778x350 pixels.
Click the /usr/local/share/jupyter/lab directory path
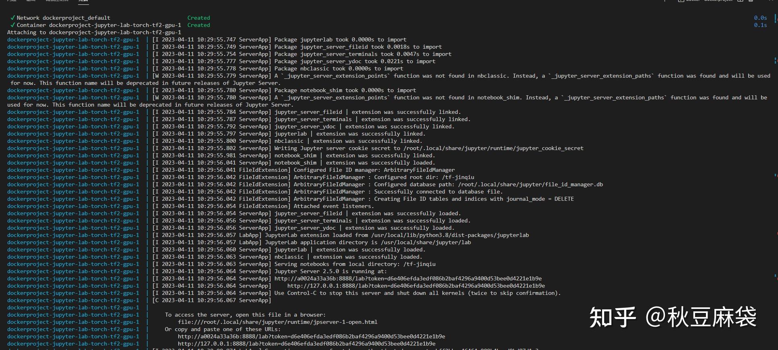(x=421, y=242)
